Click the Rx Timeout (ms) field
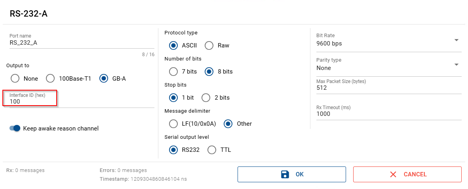 pyautogui.click(x=388, y=114)
